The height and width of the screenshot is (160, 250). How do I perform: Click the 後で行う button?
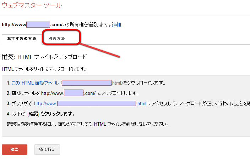coord(47,149)
